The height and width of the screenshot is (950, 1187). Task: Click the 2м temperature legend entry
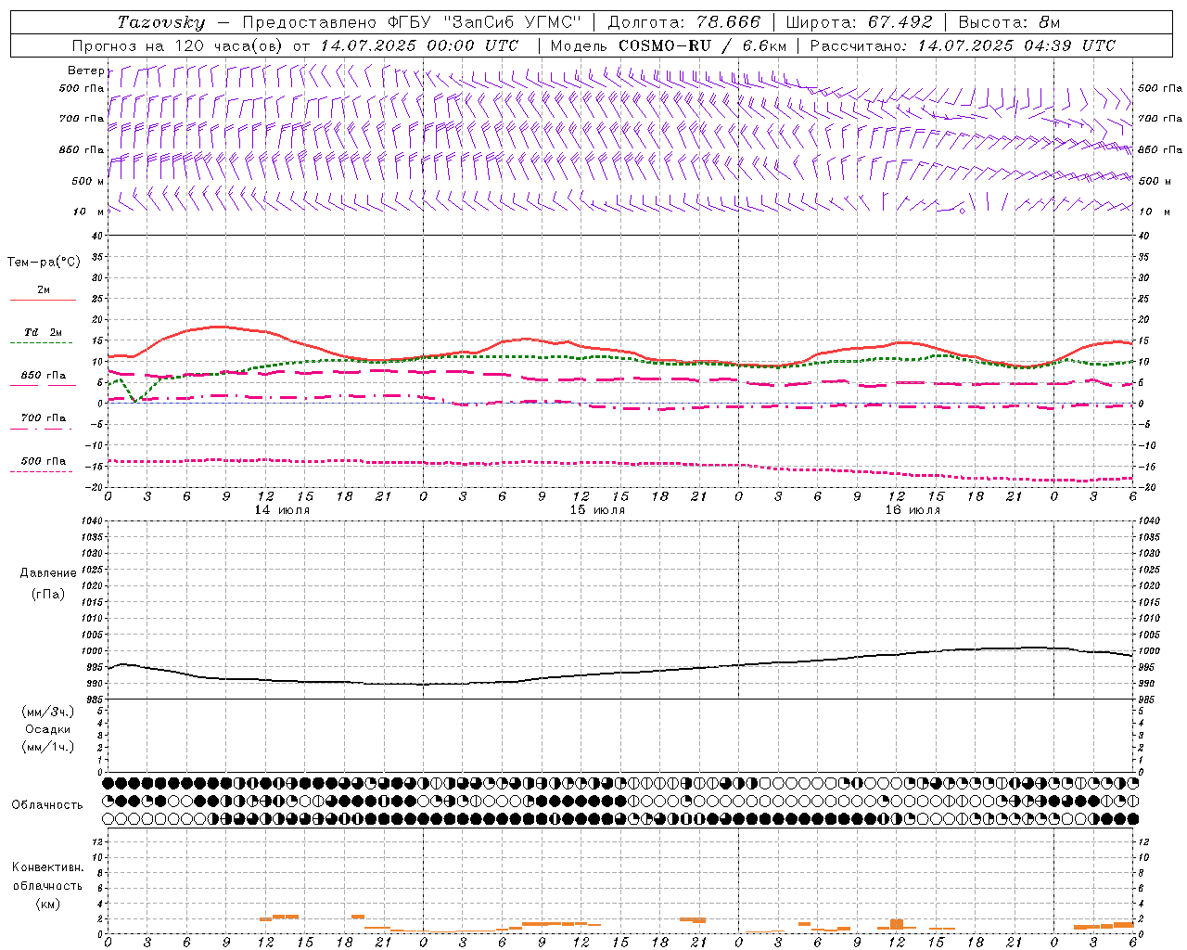[x=44, y=290]
